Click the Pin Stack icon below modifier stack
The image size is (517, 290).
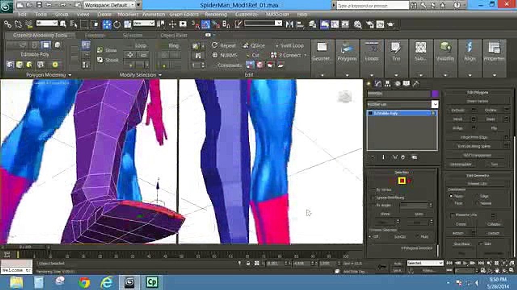[373, 157]
